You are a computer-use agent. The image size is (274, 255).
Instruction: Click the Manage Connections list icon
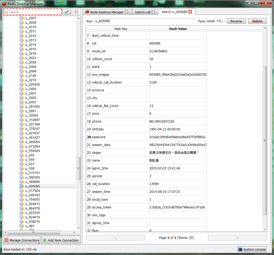7,240
